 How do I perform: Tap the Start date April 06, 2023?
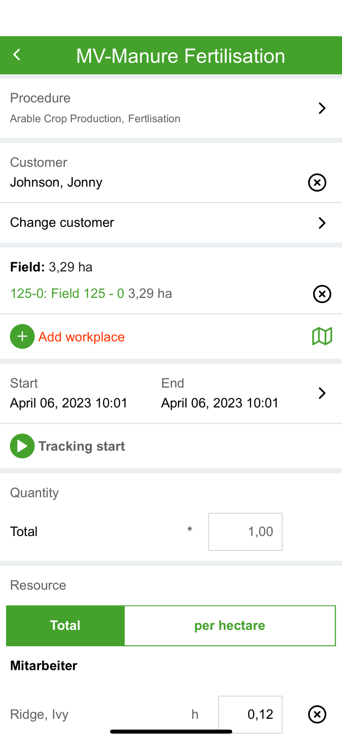click(x=69, y=403)
